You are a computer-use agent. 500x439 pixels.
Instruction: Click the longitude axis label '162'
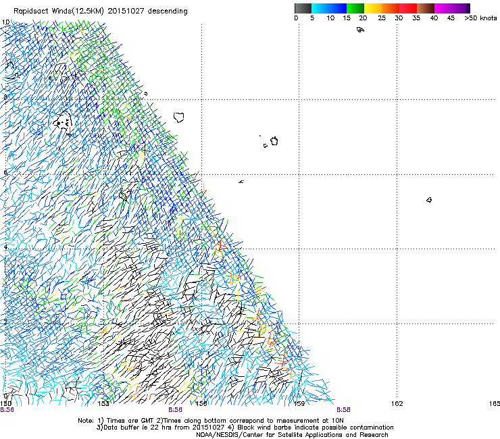(x=397, y=404)
